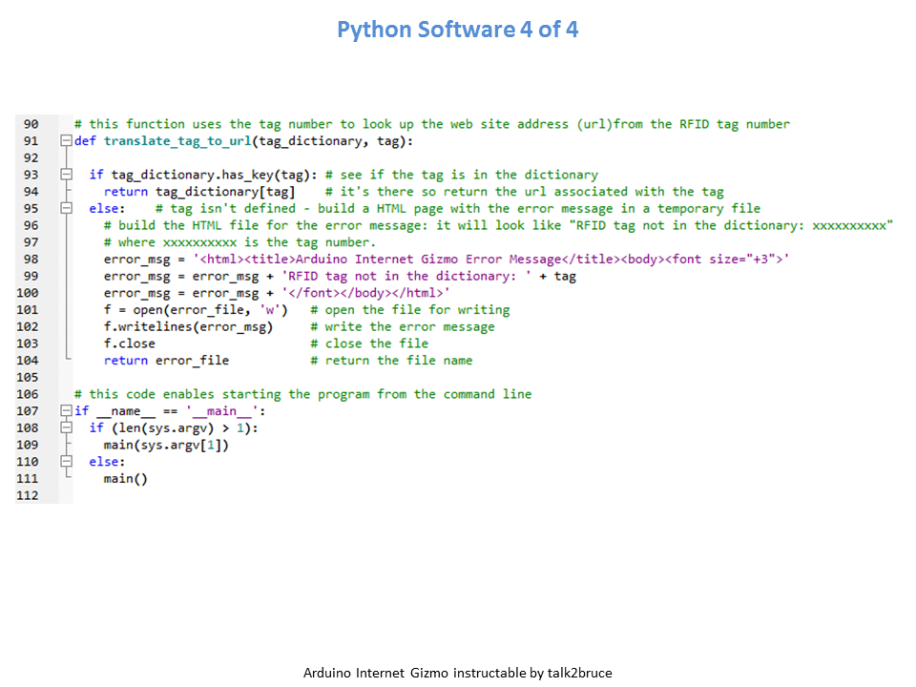Click line number 112 in gutter

28,495
